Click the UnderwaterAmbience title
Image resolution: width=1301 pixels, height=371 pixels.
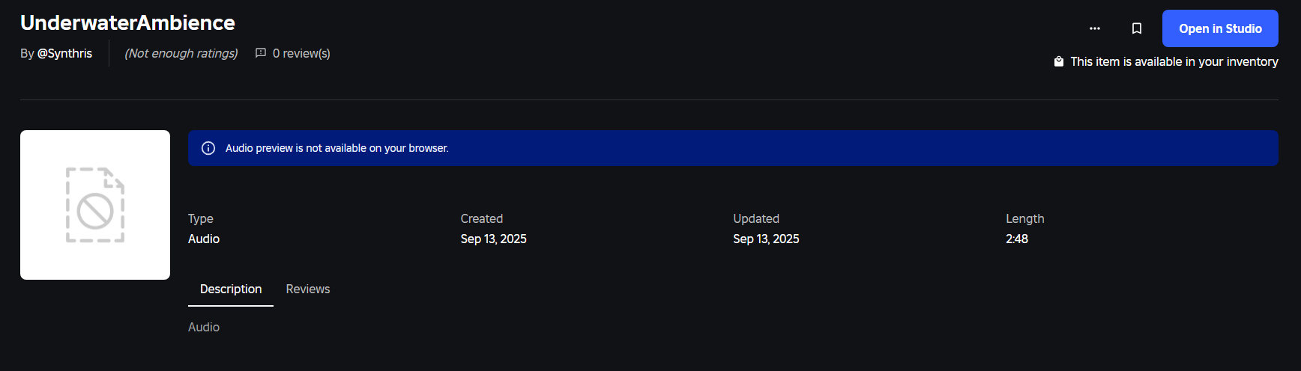click(127, 22)
